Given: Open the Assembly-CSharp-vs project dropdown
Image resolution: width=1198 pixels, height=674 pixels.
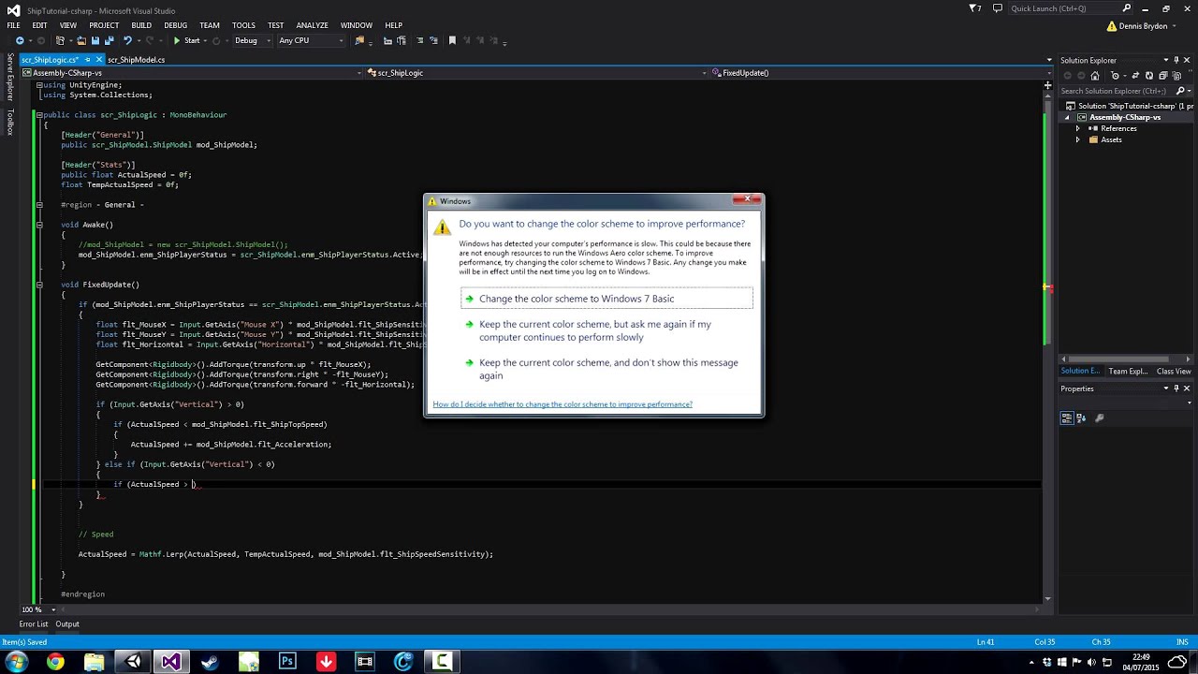Looking at the screenshot, I should (x=191, y=72).
